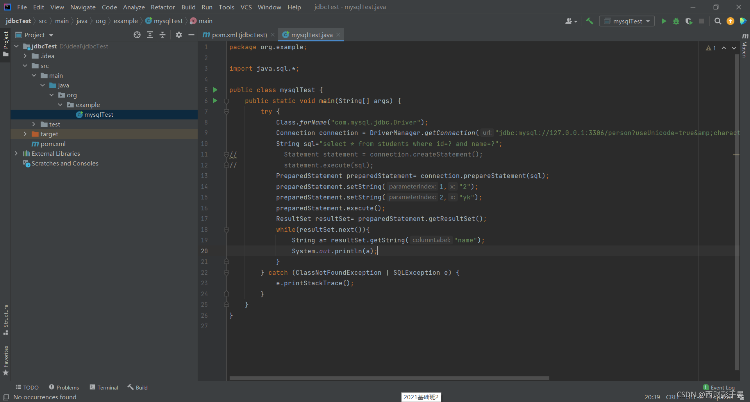The width and height of the screenshot is (750, 402).
Task: Click the horizontal editor scrollbar
Action: pos(389,378)
